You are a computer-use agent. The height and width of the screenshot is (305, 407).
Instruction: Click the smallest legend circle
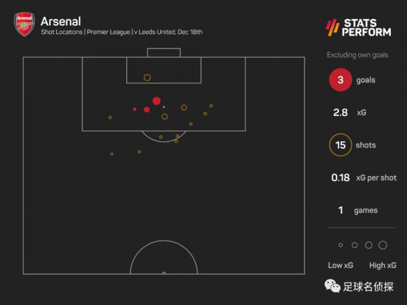tap(341, 245)
